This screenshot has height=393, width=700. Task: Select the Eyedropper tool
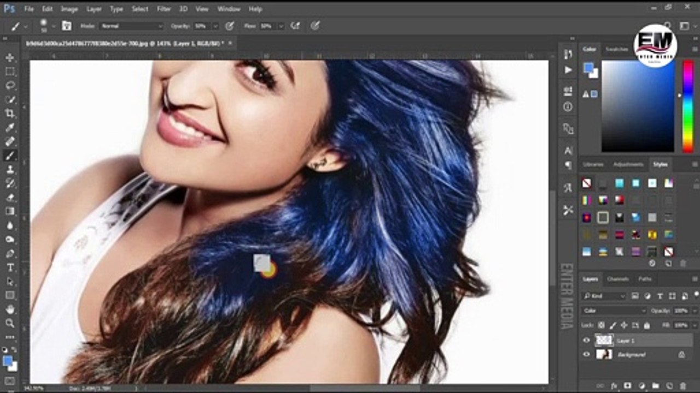click(x=10, y=128)
